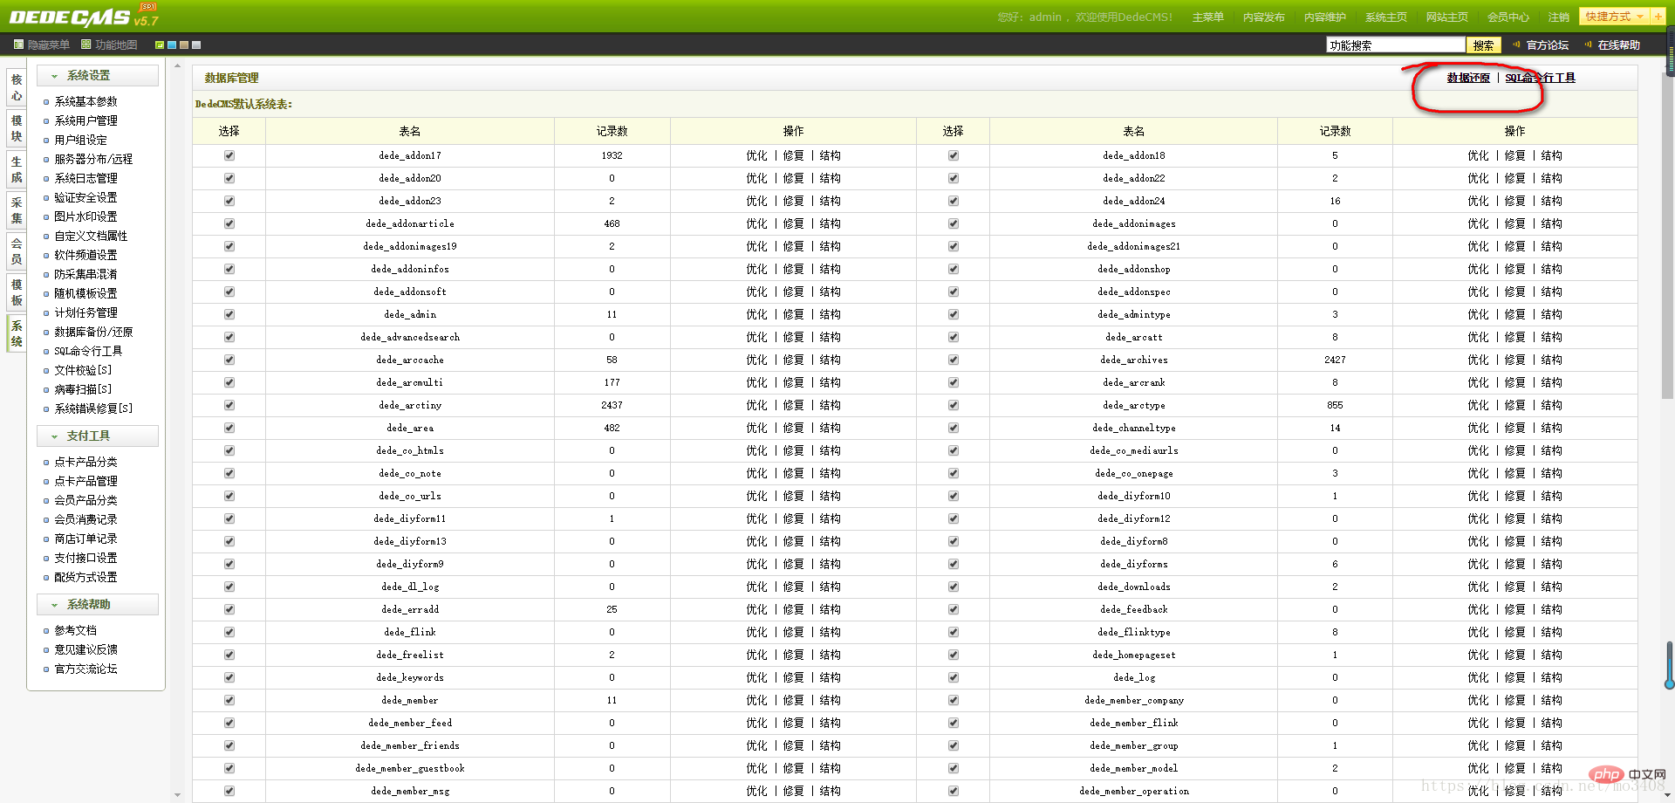This screenshot has height=803, width=1675.
Task: Click the DedeCMS v5.7 logo
Action: (84, 17)
